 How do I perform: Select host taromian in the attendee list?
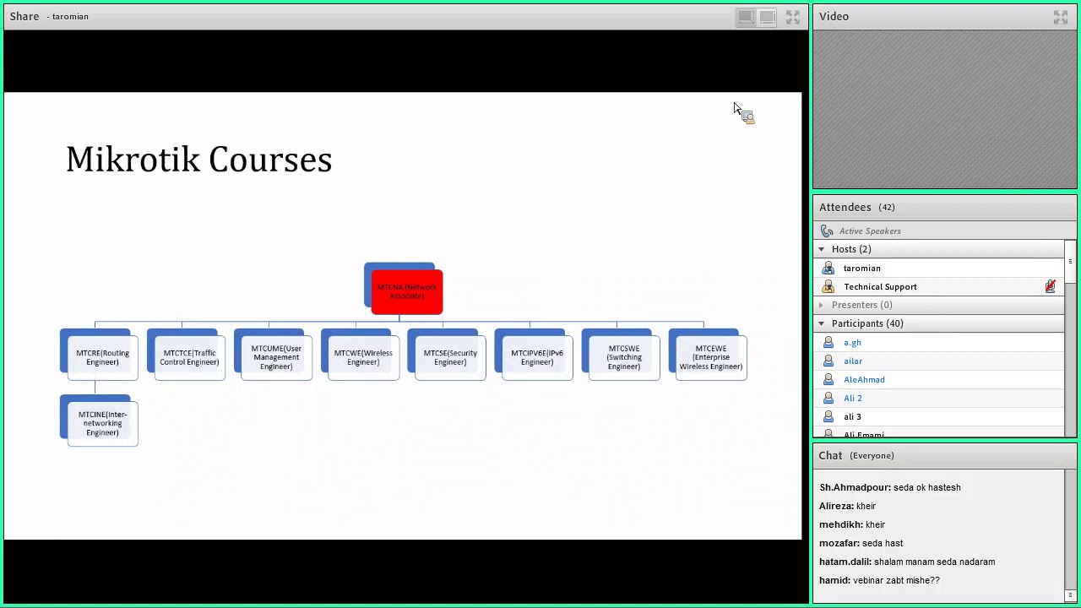938,268
